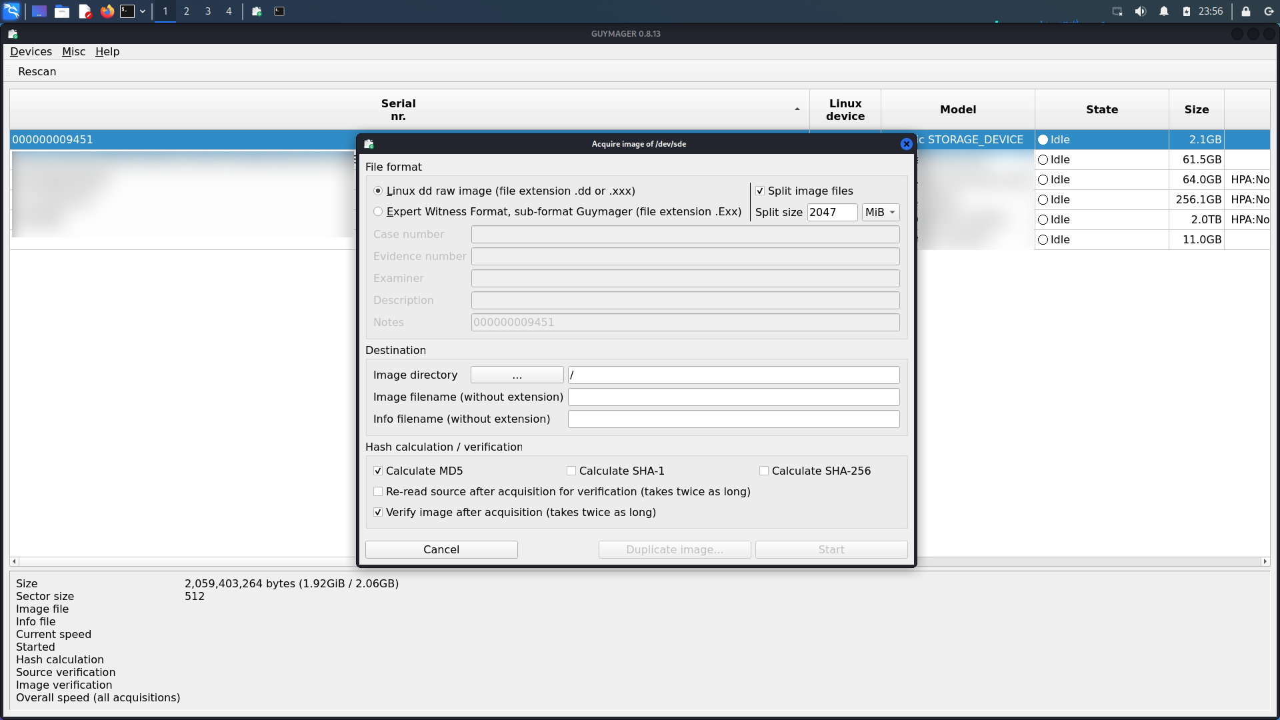Close the Acquire image dialog
This screenshot has height=720, width=1280.
click(906, 144)
